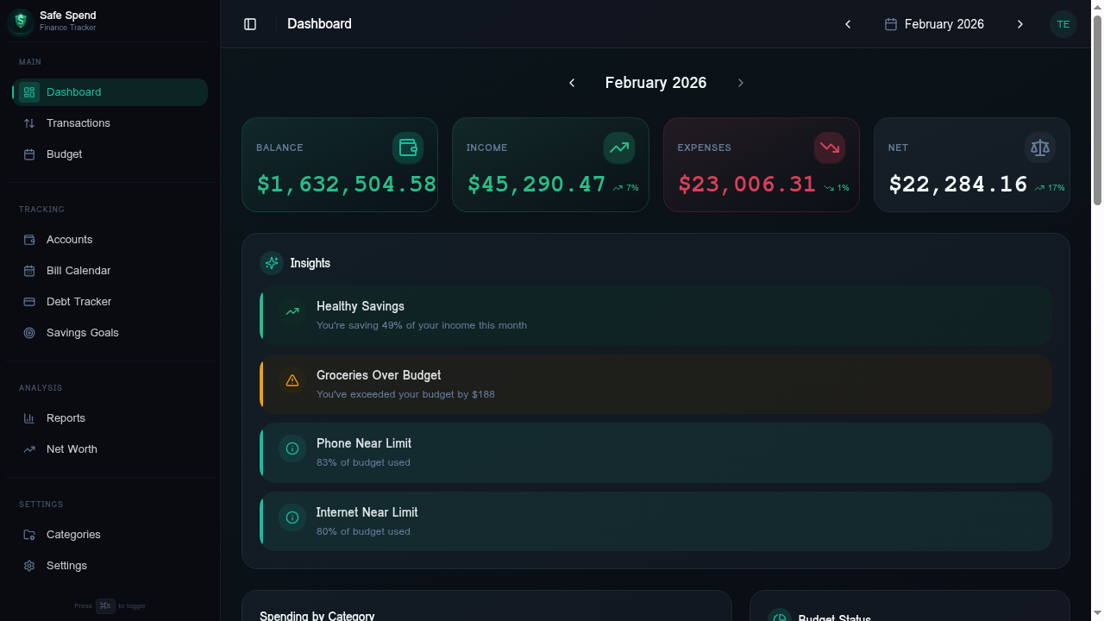Open the February 2026 date picker
The height and width of the screenshot is (621, 1104).
point(934,24)
